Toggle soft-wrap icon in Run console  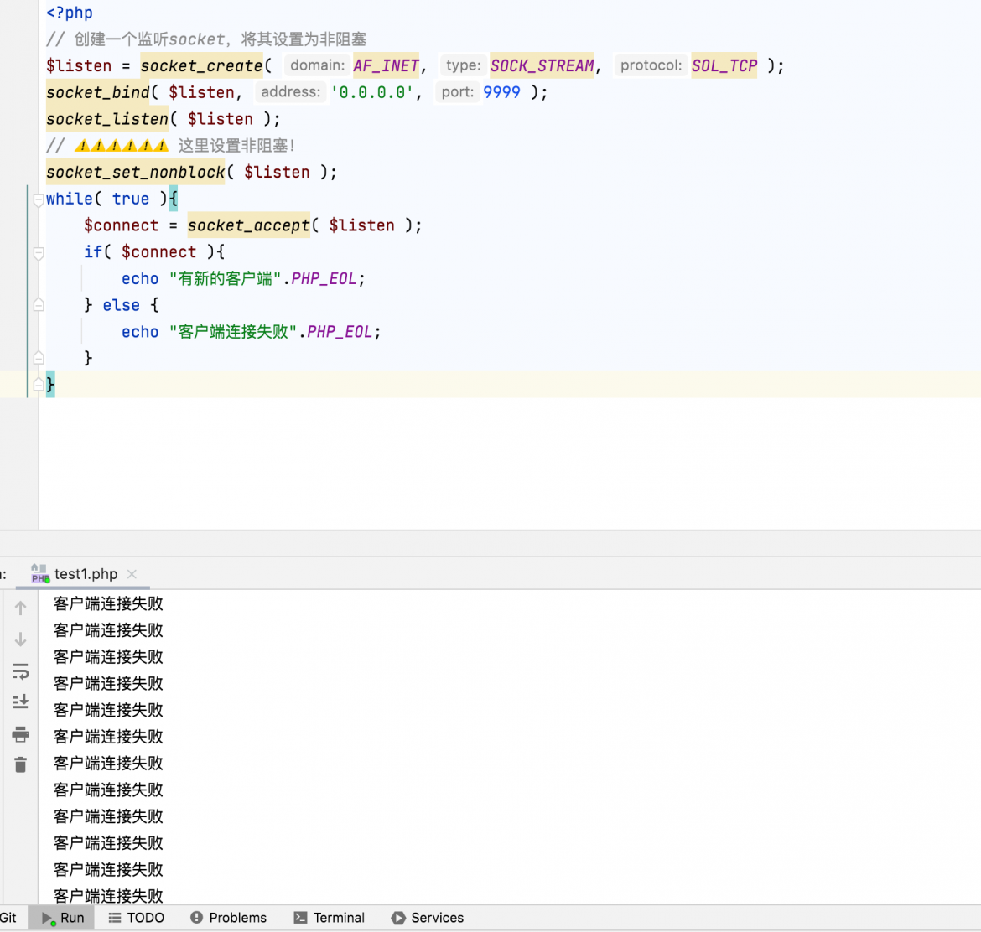tap(21, 671)
